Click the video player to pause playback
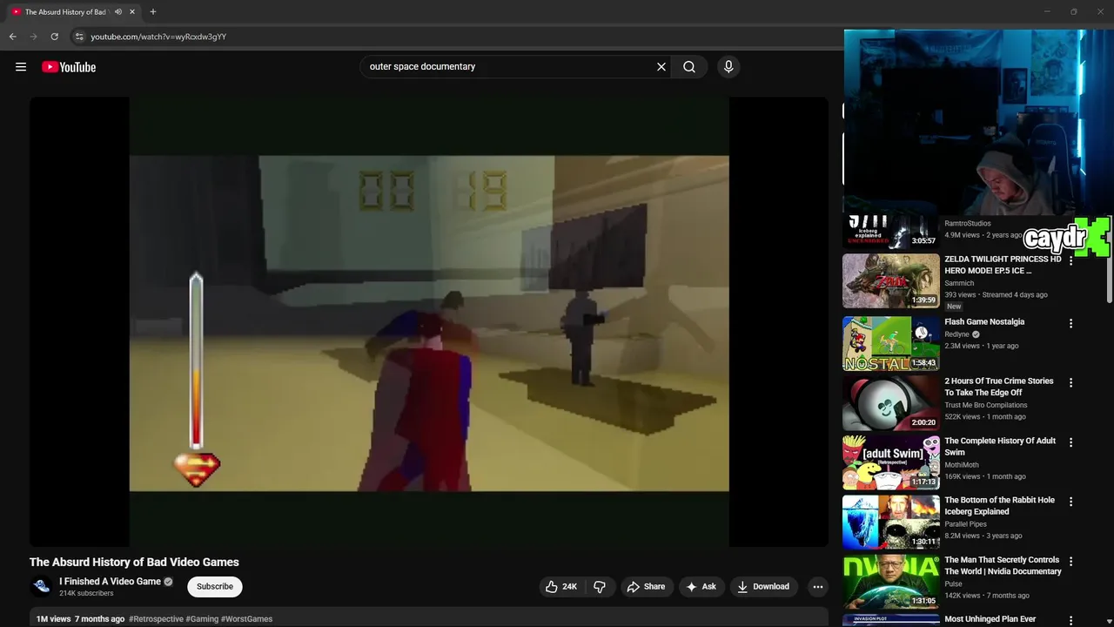 (x=429, y=322)
